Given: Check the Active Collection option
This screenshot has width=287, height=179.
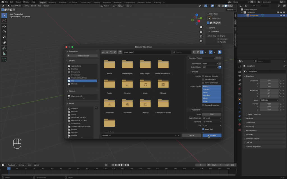Looking at the screenshot, I should tap(203, 83).
